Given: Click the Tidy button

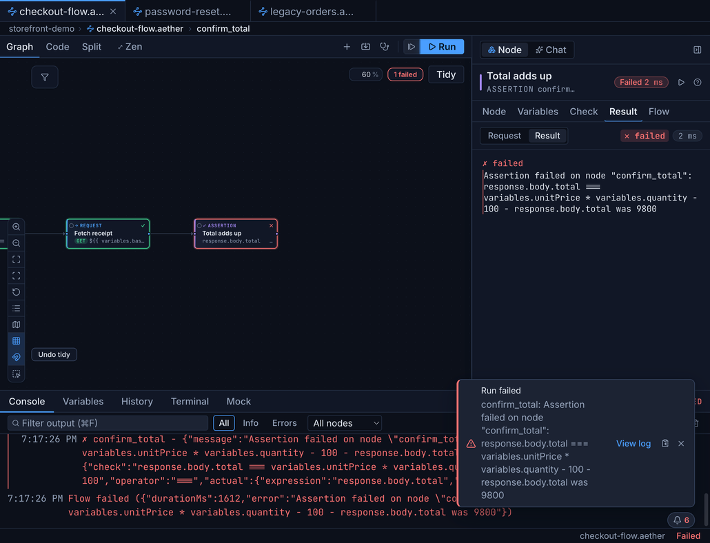Looking at the screenshot, I should click(446, 74).
